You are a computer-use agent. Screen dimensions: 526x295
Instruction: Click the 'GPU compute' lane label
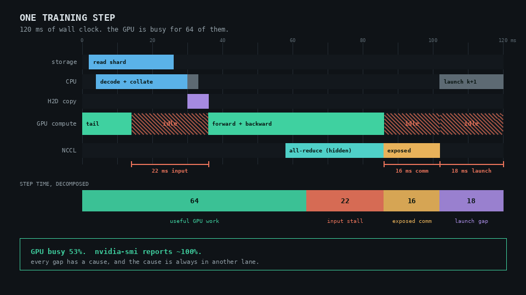[56, 124]
